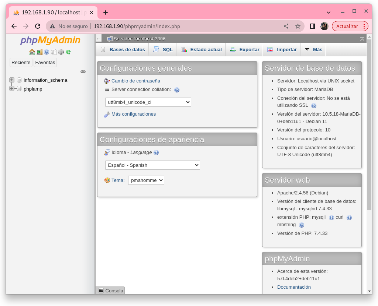This screenshot has width=378, height=306.
Task: Open the Español - Spanish language dropdown
Action: (152, 165)
